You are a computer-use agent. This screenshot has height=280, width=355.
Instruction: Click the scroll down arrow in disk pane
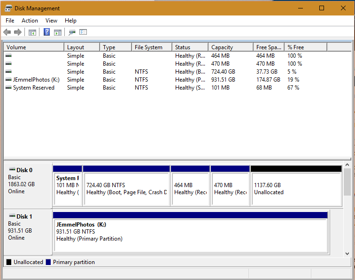point(347,254)
